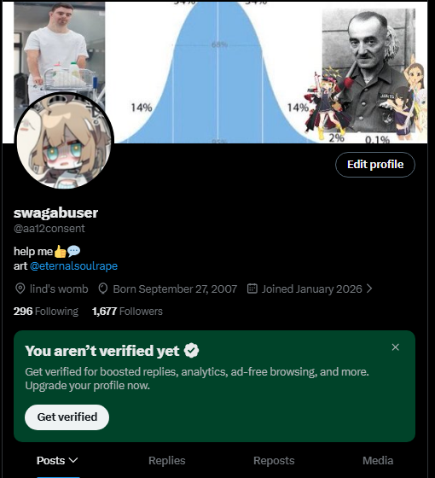
Task: View the 296 Following list
Action: 46,312
